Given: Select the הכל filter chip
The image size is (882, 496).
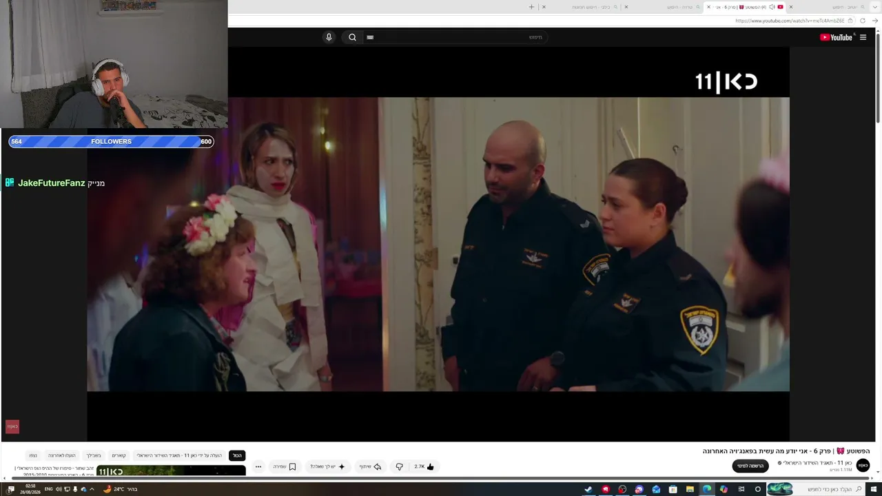Looking at the screenshot, I should click(x=237, y=455).
